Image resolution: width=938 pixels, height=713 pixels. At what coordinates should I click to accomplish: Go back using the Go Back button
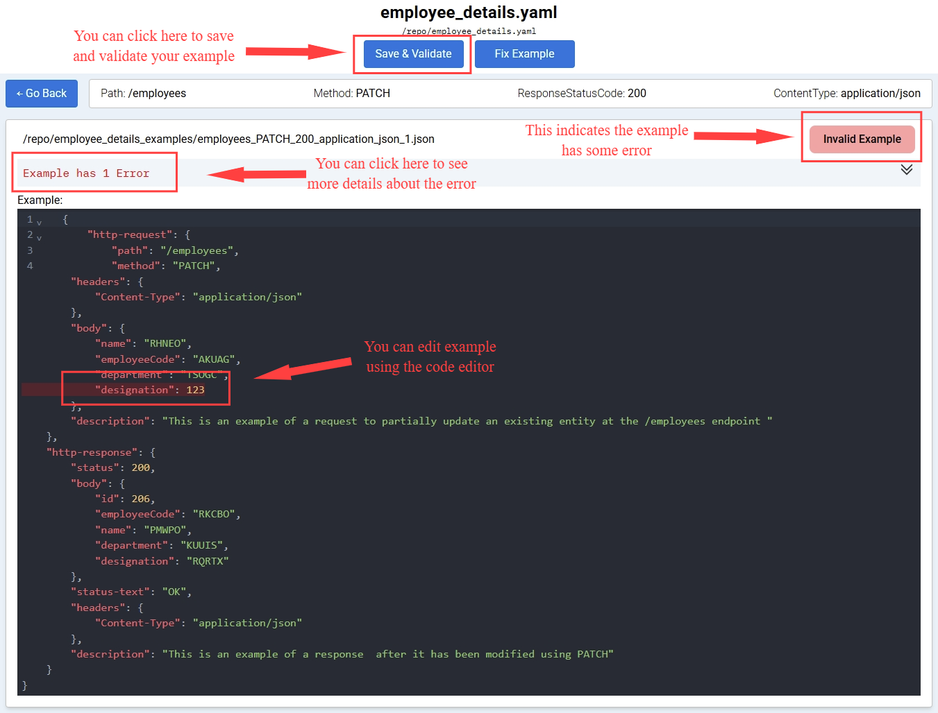click(x=42, y=94)
